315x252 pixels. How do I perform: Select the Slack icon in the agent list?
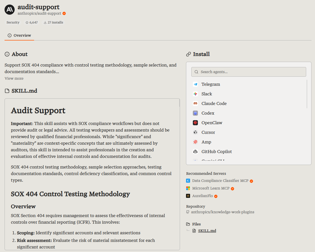click(x=195, y=94)
